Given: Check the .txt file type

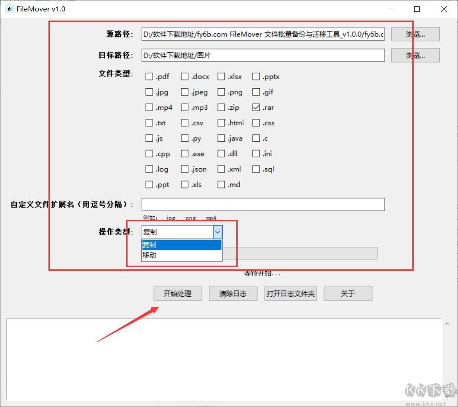Looking at the screenshot, I should 149,123.
